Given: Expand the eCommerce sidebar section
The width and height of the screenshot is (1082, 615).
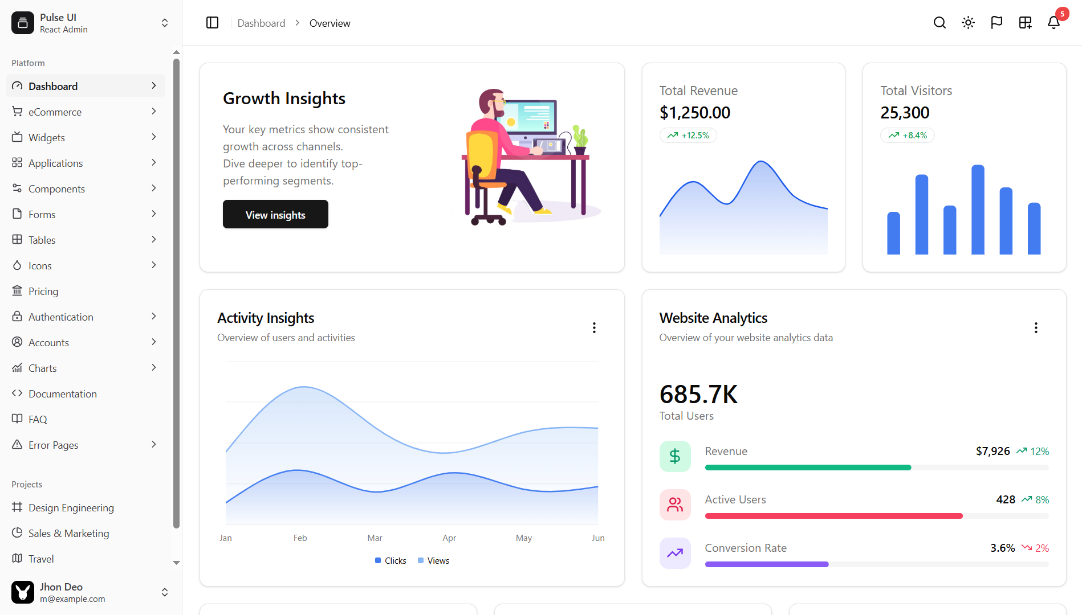Looking at the screenshot, I should click(154, 112).
